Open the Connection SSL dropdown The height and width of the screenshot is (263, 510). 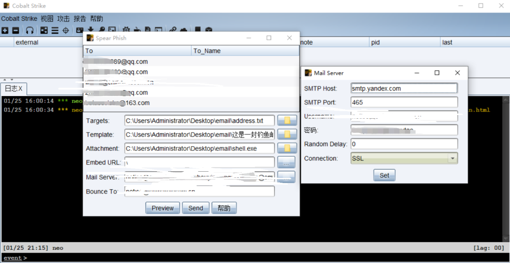pos(452,158)
